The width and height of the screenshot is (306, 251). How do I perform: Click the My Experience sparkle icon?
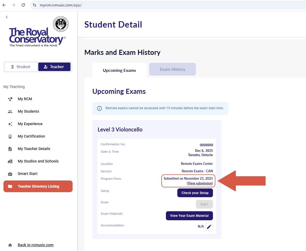[10, 124]
